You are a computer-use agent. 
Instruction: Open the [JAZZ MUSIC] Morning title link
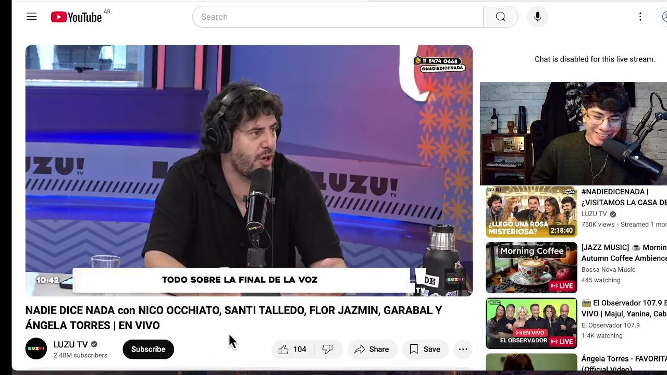pyautogui.click(x=624, y=253)
